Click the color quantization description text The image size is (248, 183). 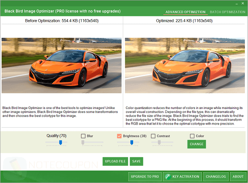tap(185, 116)
